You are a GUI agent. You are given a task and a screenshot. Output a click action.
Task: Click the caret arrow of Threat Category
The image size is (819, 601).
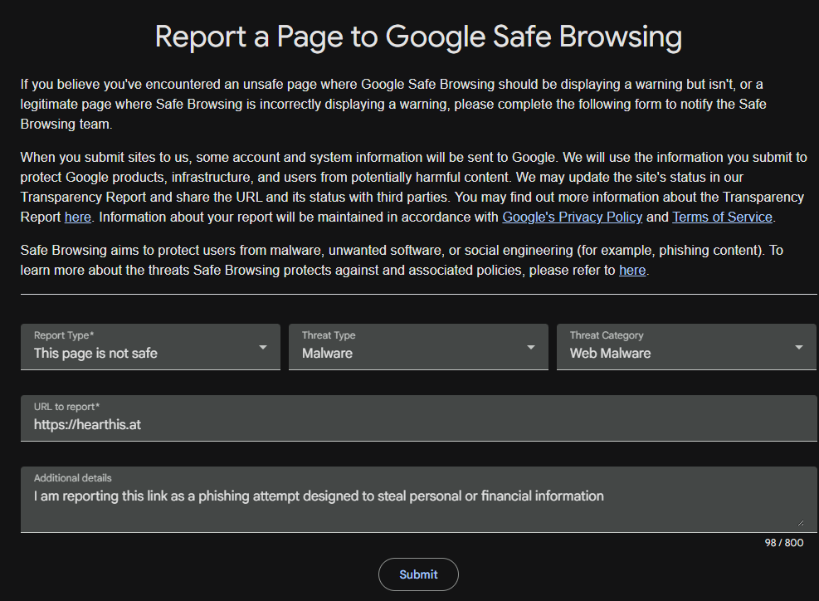pos(798,348)
